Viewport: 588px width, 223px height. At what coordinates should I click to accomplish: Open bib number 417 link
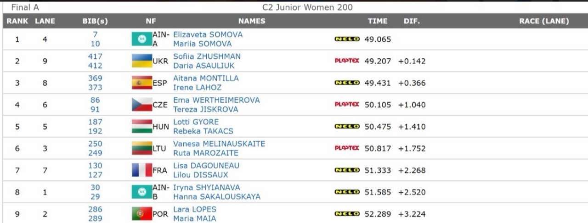[x=95, y=56]
